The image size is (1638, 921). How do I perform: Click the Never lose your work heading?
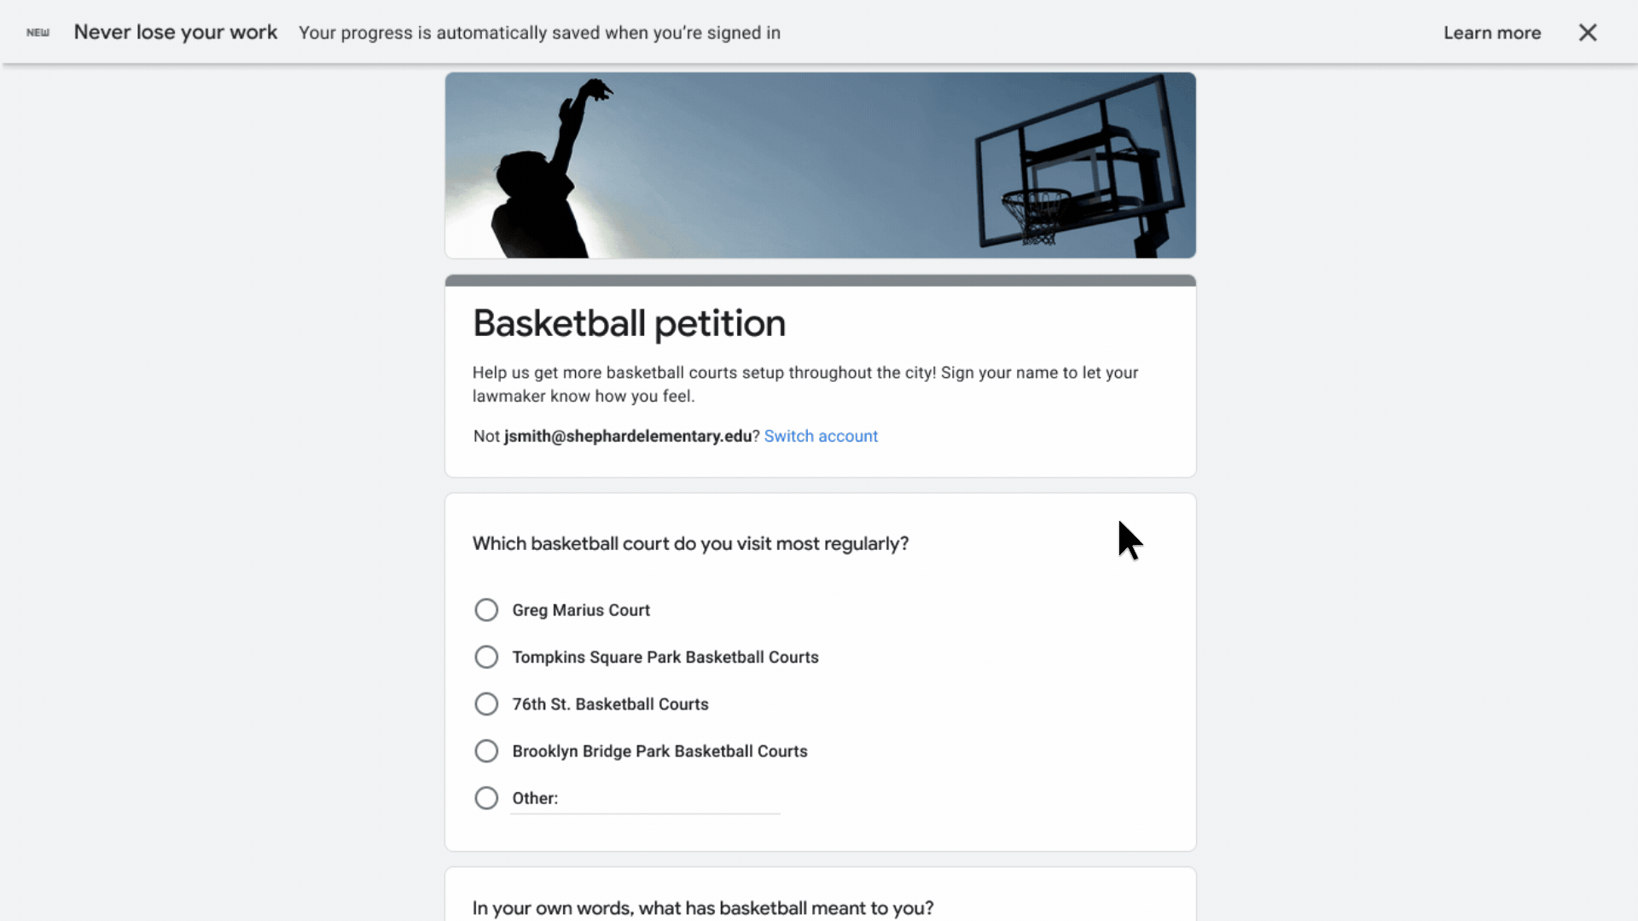[176, 32]
